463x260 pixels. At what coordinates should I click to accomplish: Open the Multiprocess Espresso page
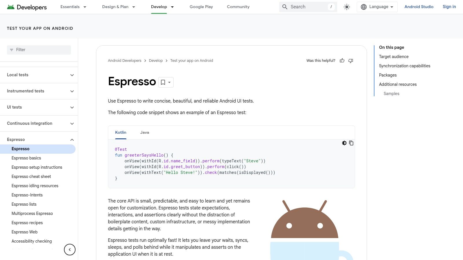click(x=32, y=213)
